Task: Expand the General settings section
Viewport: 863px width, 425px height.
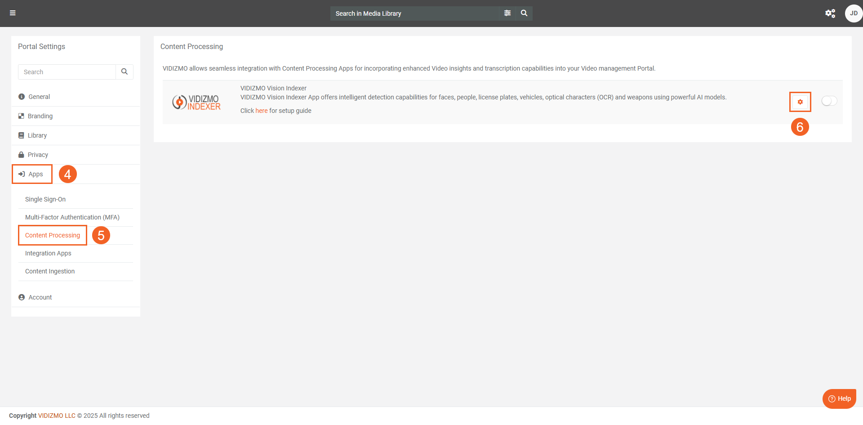Action: [39, 97]
